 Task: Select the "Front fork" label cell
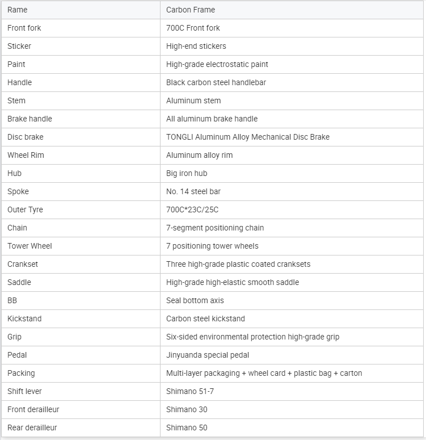point(24,28)
